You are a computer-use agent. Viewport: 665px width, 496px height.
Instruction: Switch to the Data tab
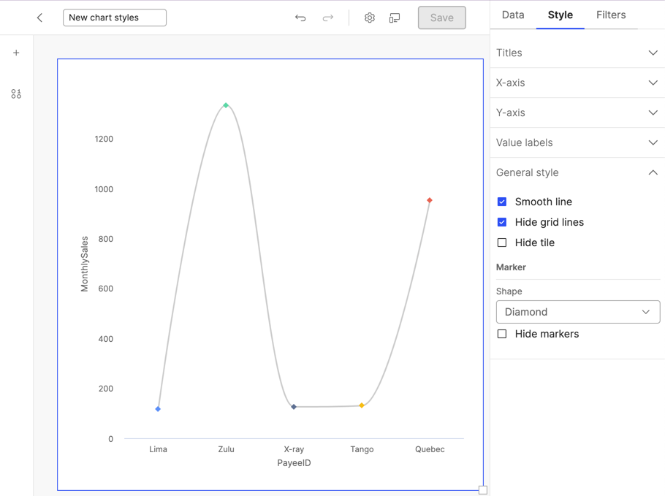pos(513,15)
